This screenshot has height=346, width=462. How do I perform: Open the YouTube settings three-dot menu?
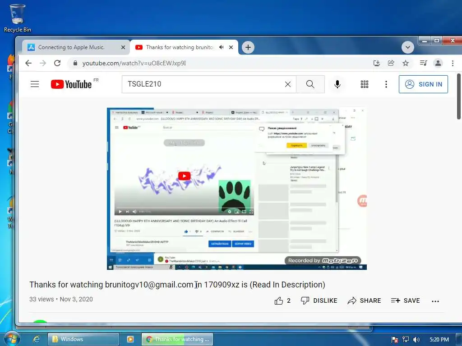pos(386,84)
